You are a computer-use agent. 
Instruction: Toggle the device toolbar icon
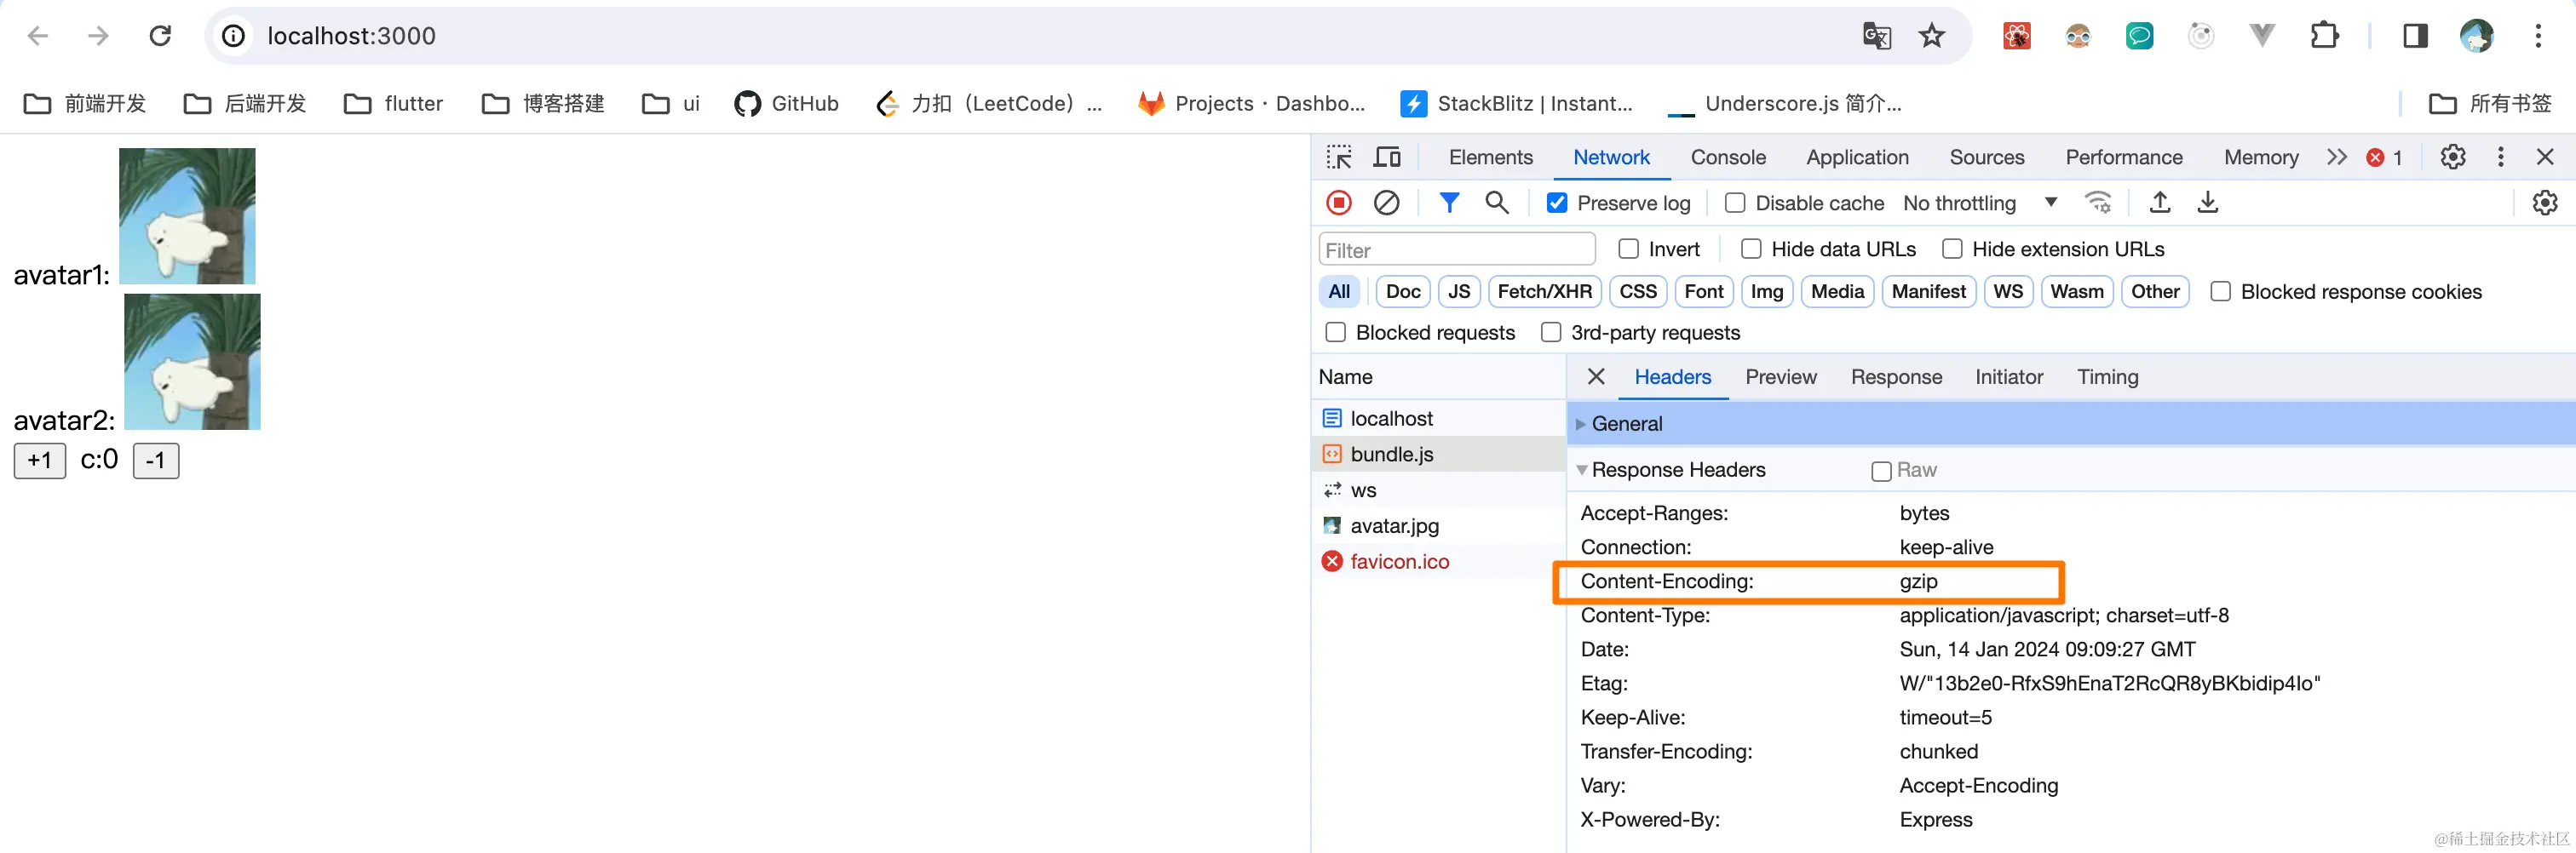1387,157
